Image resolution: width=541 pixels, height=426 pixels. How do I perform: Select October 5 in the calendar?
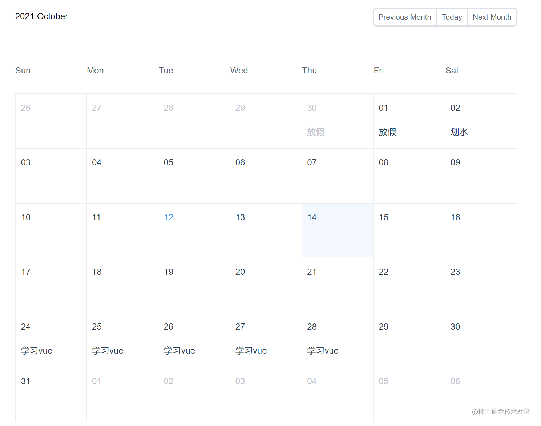(x=194, y=176)
